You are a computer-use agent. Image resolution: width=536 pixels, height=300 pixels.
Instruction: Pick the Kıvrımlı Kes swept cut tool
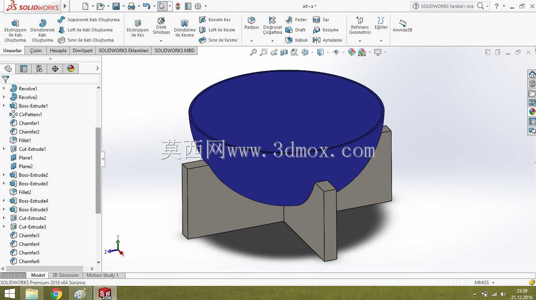click(x=214, y=20)
